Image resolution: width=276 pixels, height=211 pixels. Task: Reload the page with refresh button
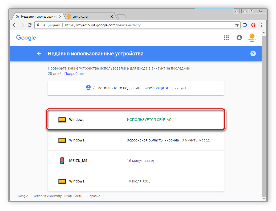coord(30,25)
